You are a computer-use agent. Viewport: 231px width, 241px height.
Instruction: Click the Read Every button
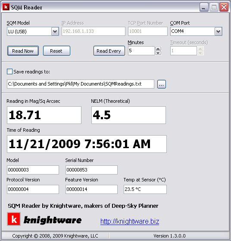point(109,51)
